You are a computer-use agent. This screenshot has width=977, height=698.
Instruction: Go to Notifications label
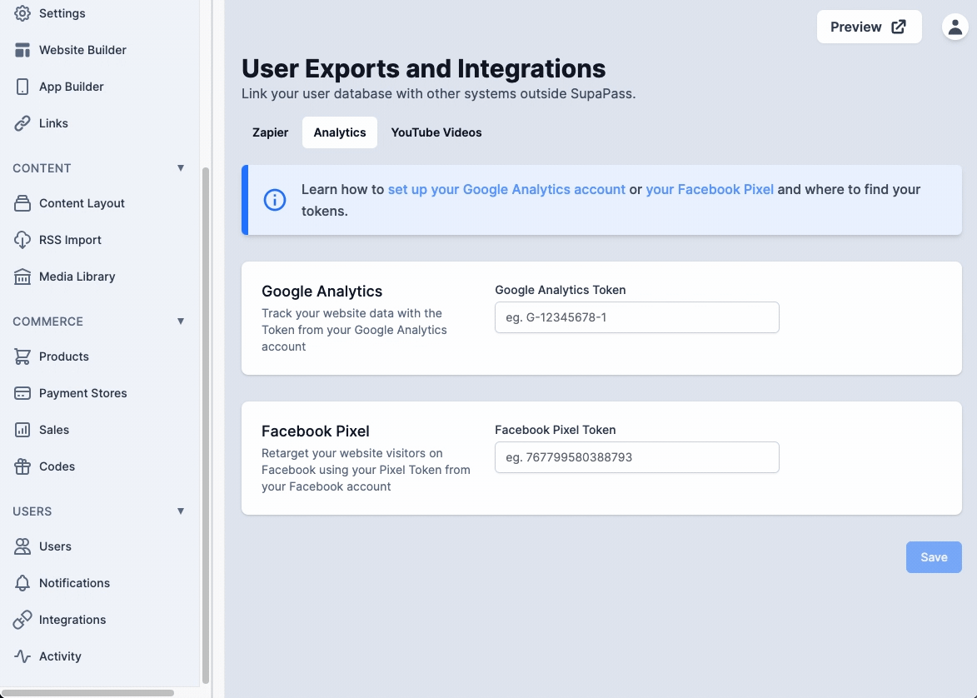[75, 583]
